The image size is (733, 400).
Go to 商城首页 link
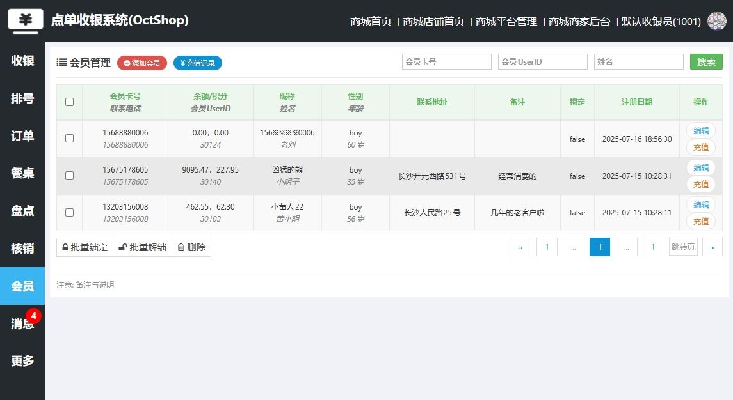371,22
